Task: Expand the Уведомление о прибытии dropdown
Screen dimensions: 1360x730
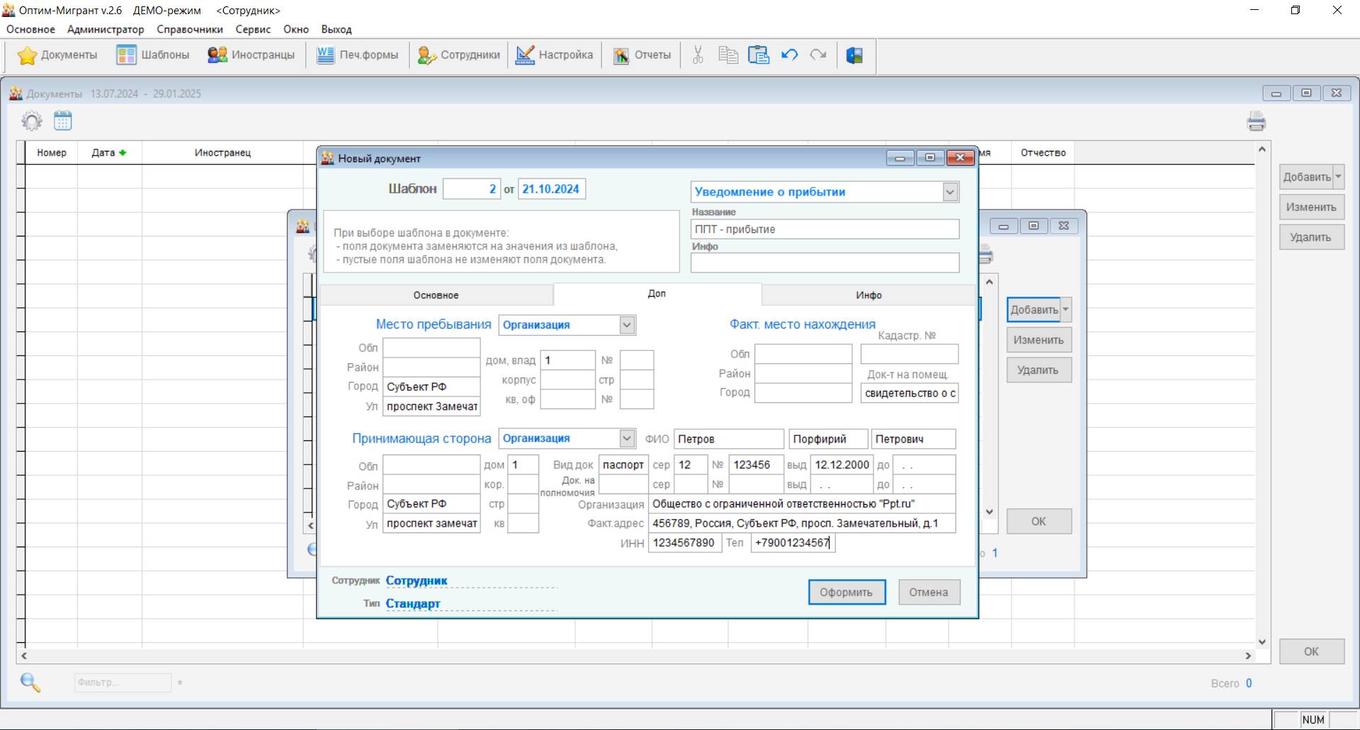Action: [950, 192]
